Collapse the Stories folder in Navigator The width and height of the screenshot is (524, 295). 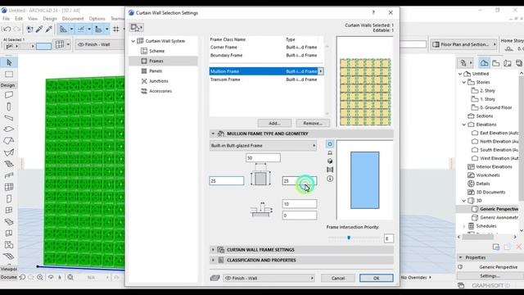coord(464,82)
